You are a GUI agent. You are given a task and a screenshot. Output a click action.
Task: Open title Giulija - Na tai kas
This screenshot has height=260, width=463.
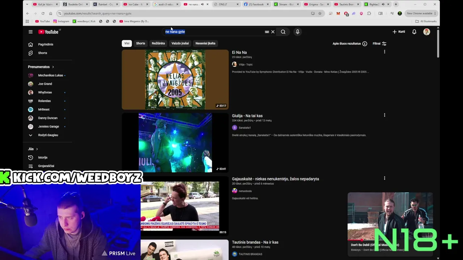coord(247,116)
